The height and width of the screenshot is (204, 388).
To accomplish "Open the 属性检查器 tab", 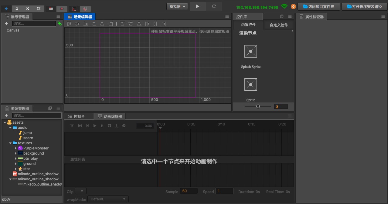I will point(311,17).
